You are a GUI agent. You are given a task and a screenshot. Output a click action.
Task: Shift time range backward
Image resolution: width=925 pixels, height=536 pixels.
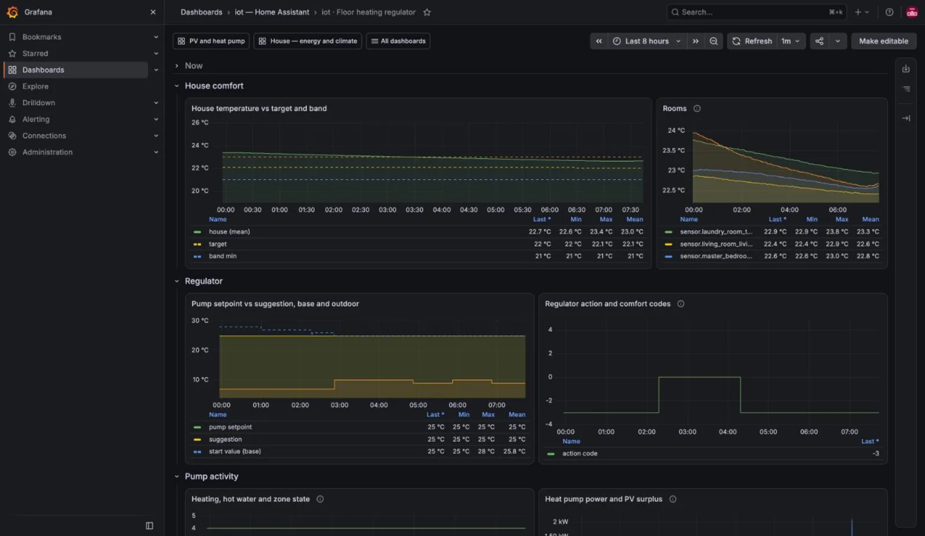coord(599,41)
